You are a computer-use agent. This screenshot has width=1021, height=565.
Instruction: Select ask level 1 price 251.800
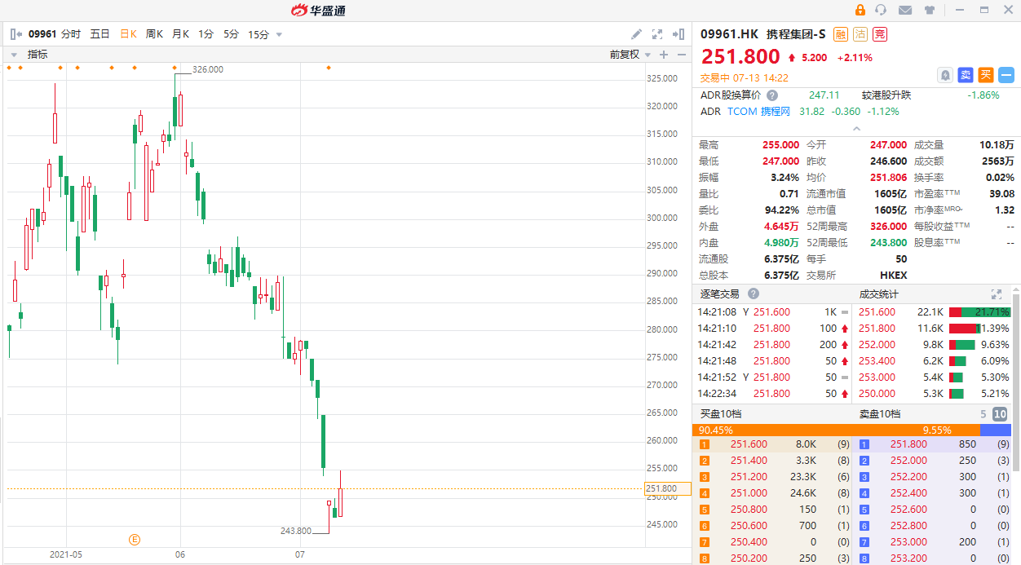pos(908,444)
